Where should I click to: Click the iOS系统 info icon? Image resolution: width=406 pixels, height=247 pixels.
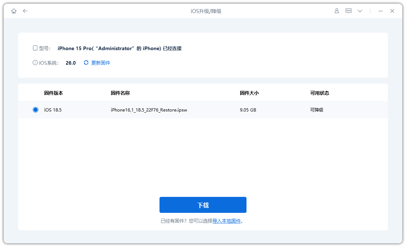click(35, 62)
